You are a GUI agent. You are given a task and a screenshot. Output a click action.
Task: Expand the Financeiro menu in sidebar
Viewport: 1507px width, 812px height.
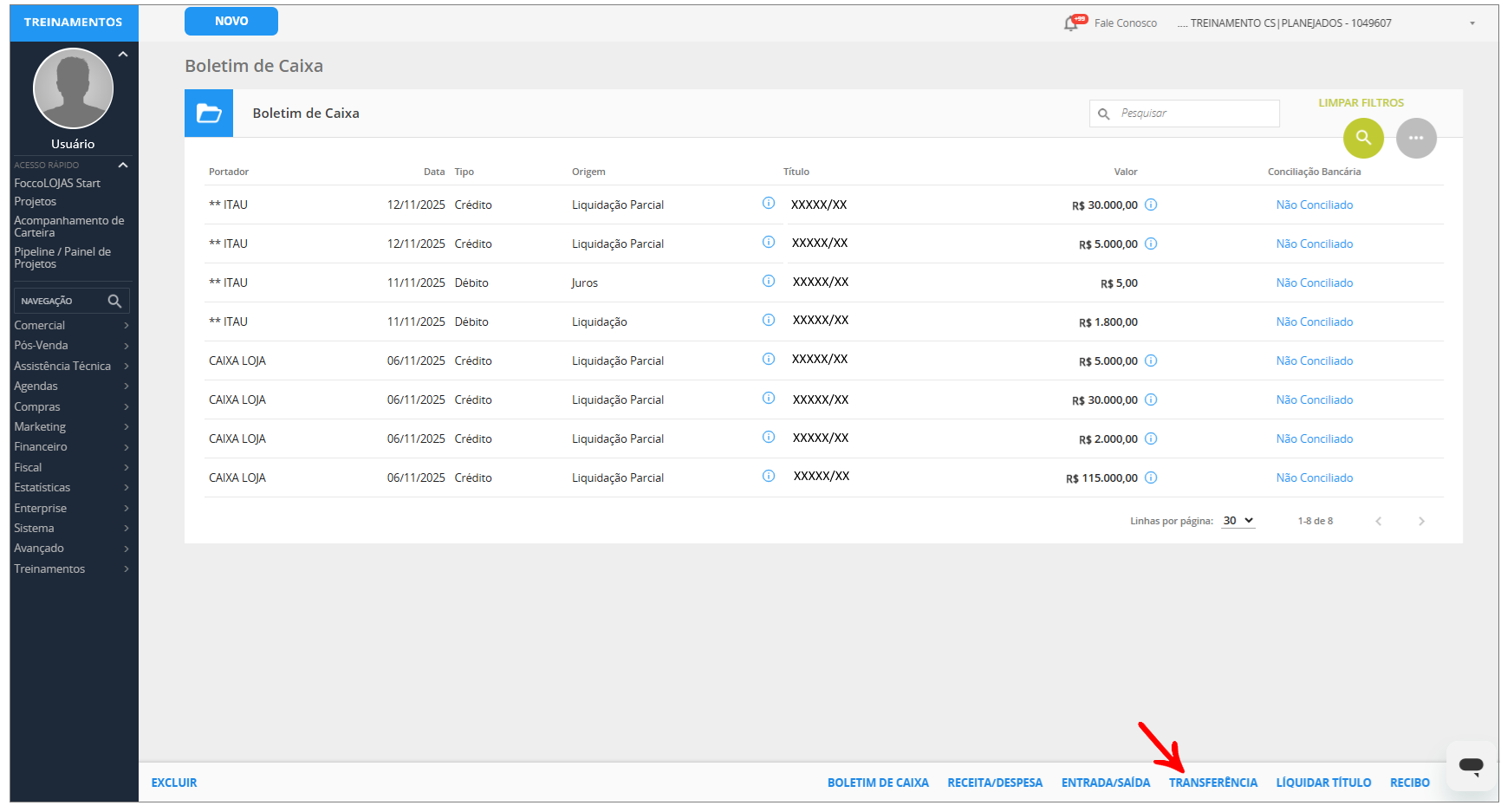[x=71, y=447]
